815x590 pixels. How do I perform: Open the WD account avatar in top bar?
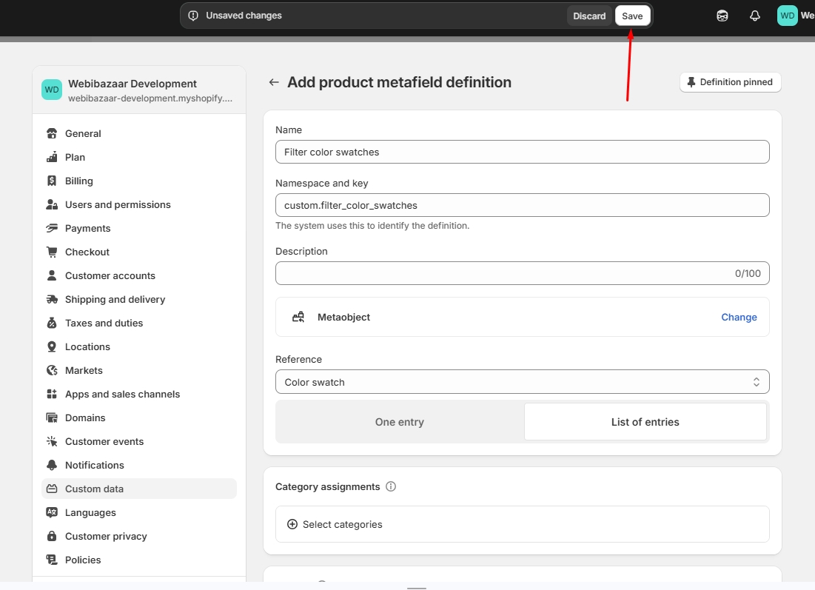pos(787,16)
